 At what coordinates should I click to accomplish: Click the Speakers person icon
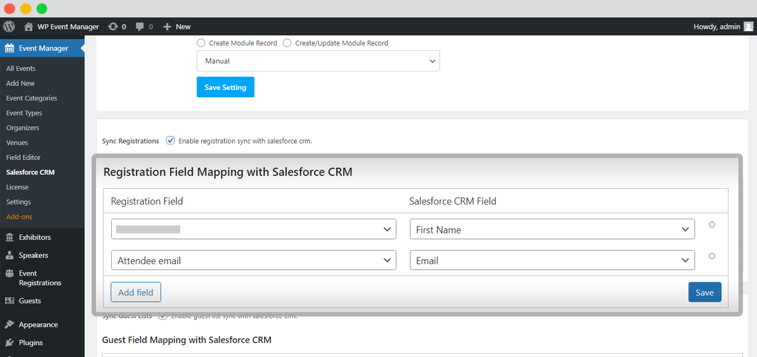coord(10,255)
